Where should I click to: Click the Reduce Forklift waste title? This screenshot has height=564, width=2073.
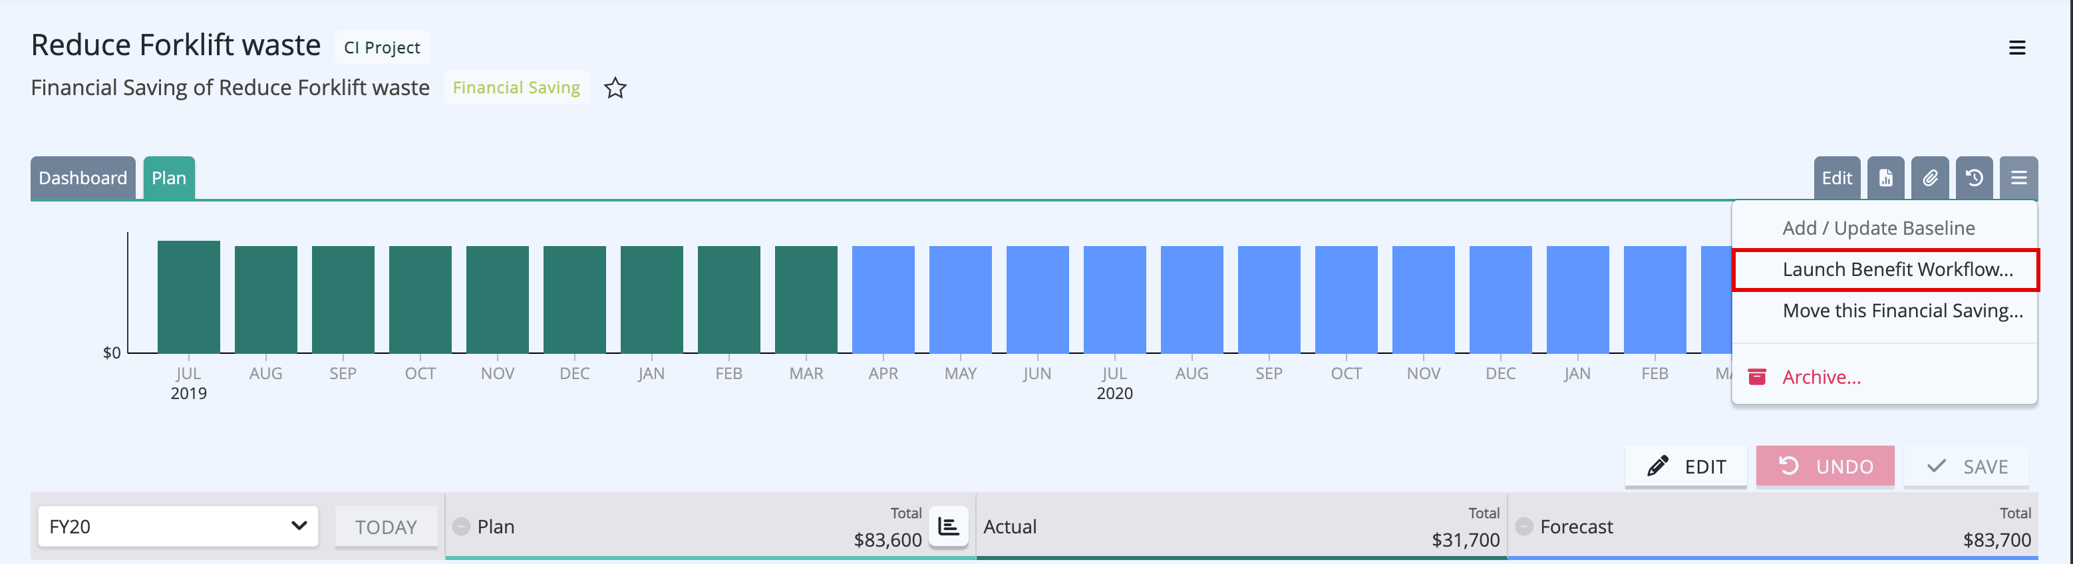coord(176,45)
